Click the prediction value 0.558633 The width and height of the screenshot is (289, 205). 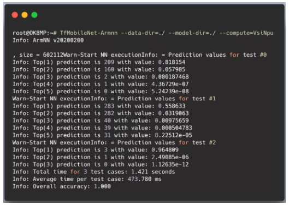[172, 106]
